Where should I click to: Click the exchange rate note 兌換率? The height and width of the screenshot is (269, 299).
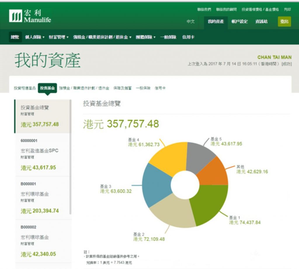pyautogui.click(x=109, y=263)
